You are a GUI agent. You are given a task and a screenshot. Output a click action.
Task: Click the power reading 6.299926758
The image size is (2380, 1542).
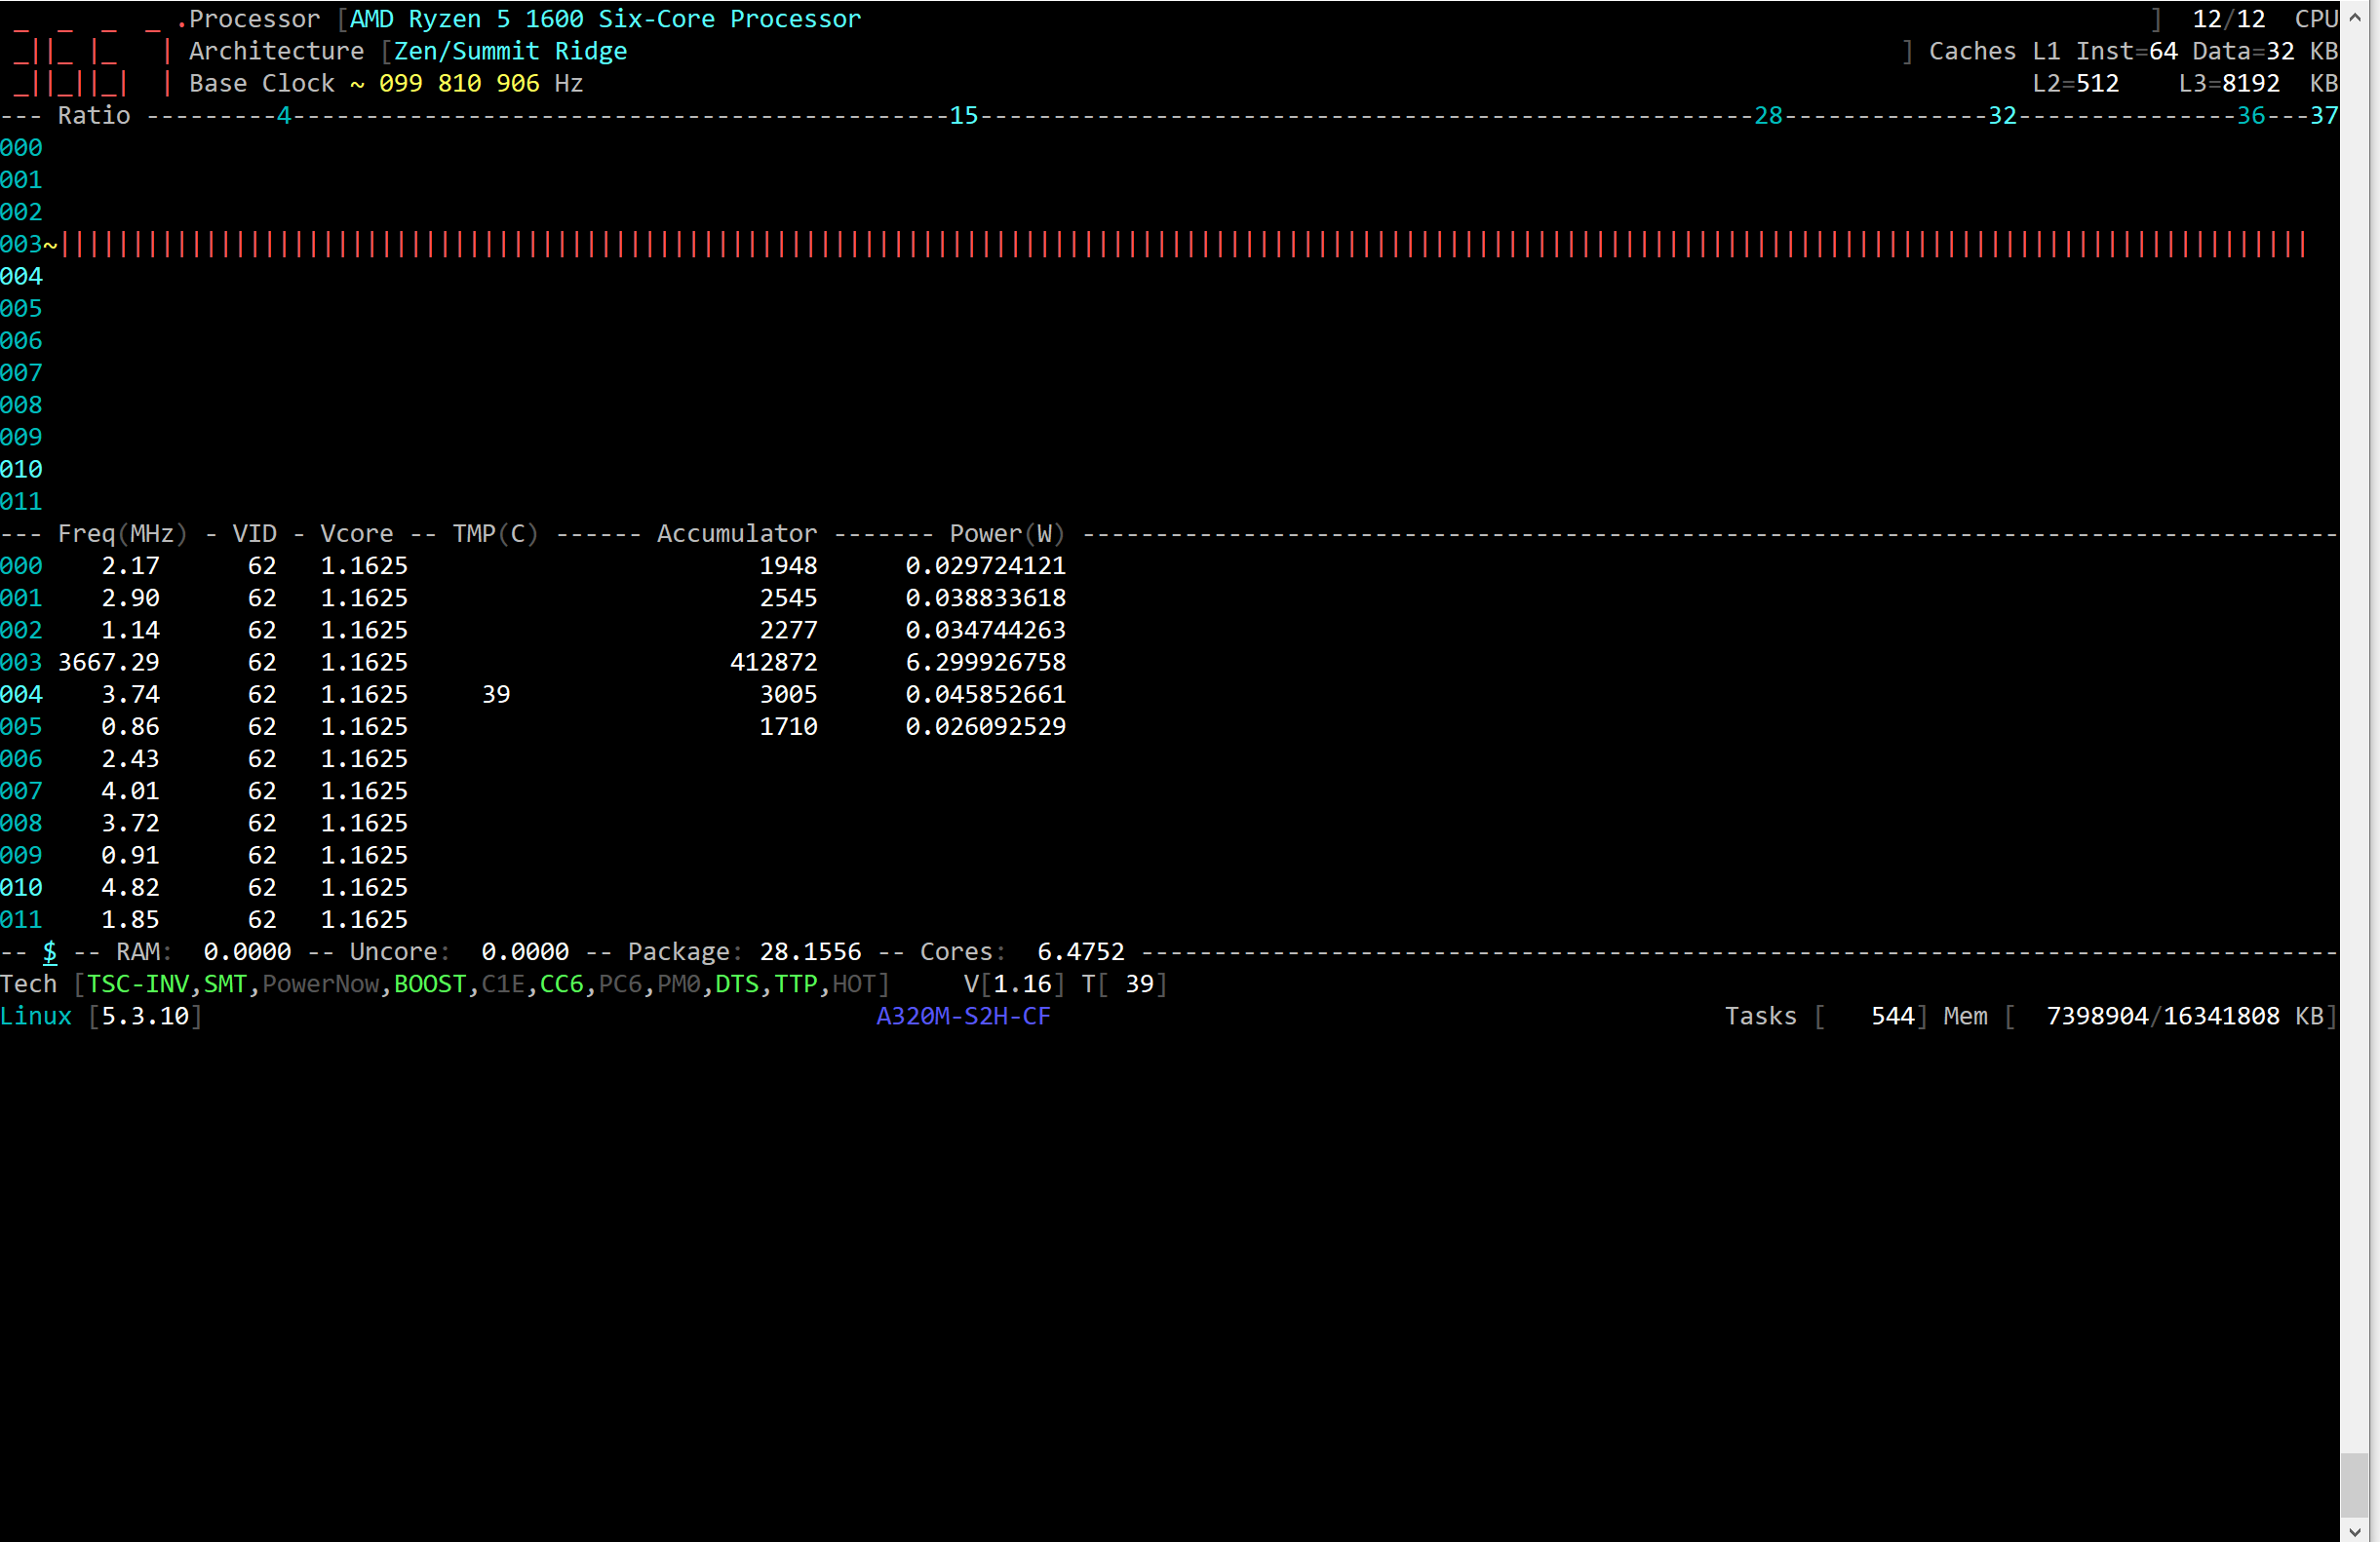click(x=985, y=662)
